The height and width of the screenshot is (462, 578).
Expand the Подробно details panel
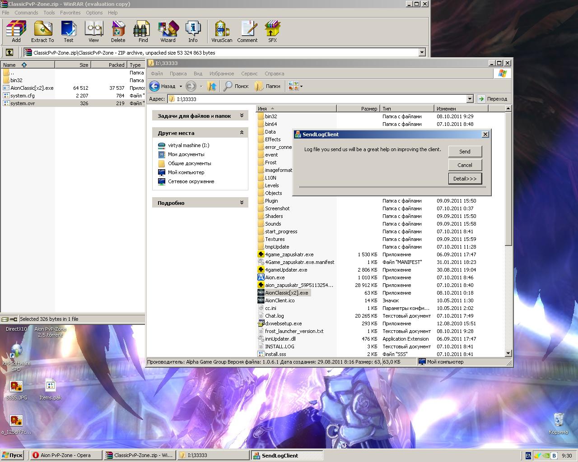242,203
